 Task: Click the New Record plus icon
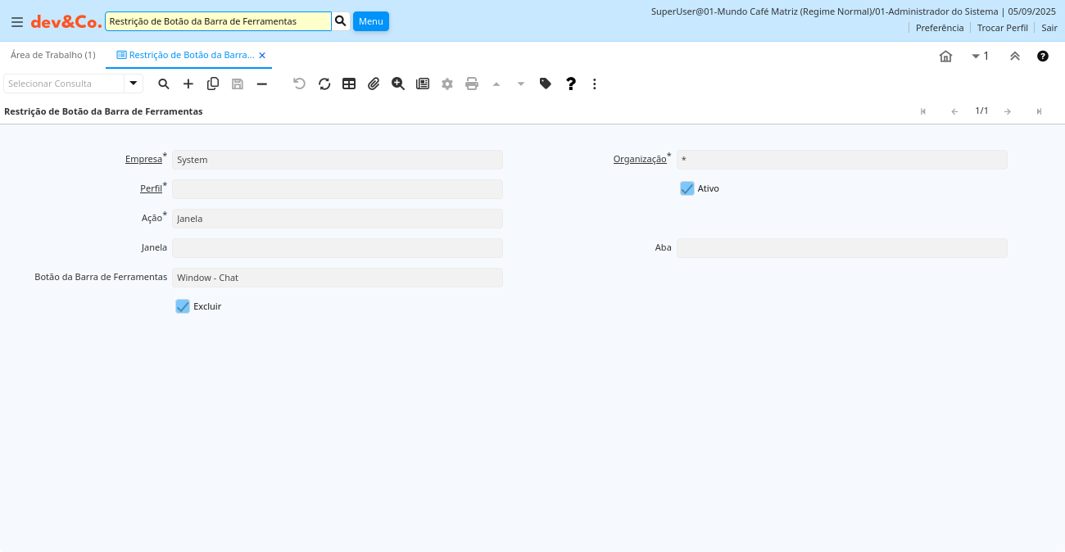click(188, 84)
